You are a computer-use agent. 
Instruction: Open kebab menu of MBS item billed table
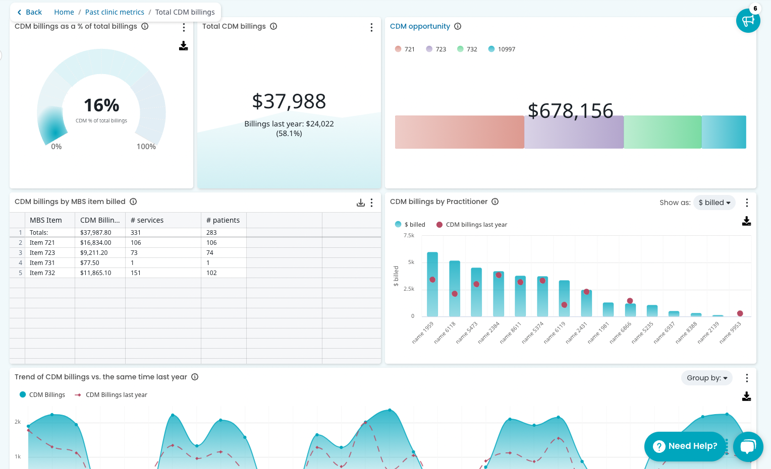371,203
